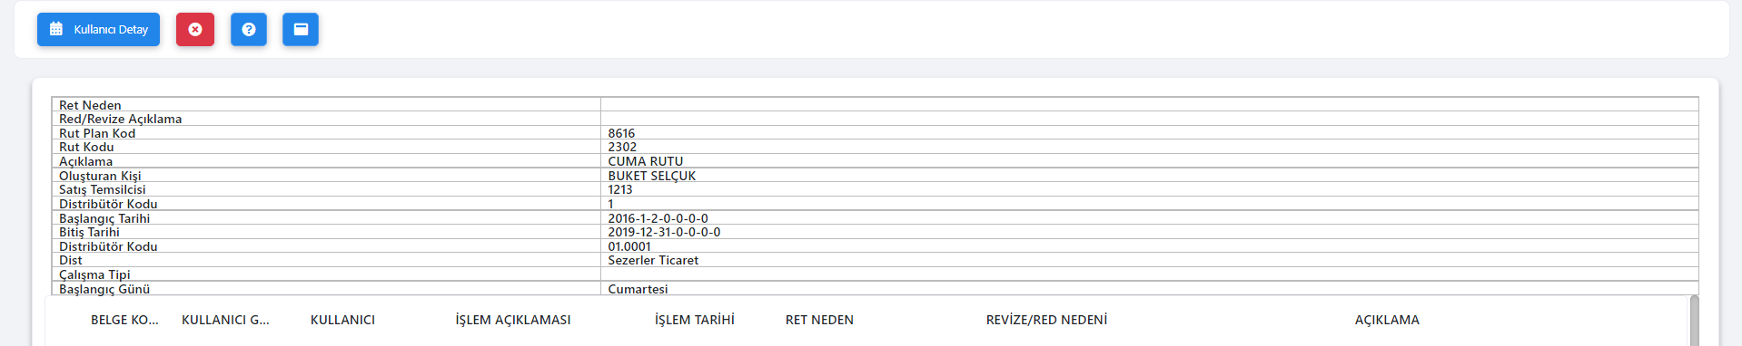This screenshot has height=346, width=1742.
Task: Click the red cancel X button
Action: (195, 29)
